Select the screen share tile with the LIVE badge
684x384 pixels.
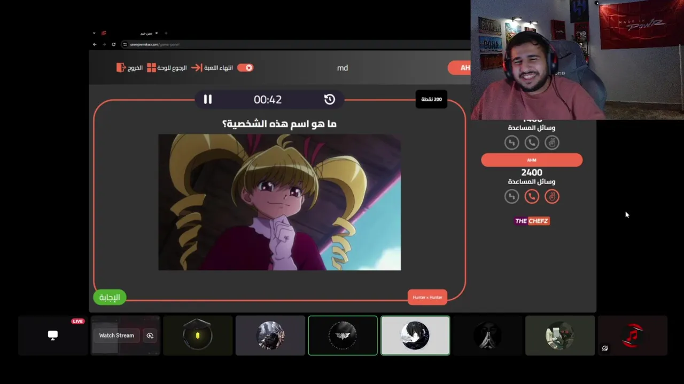click(53, 335)
